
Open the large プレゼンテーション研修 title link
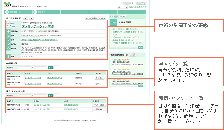click(x=38, y=26)
